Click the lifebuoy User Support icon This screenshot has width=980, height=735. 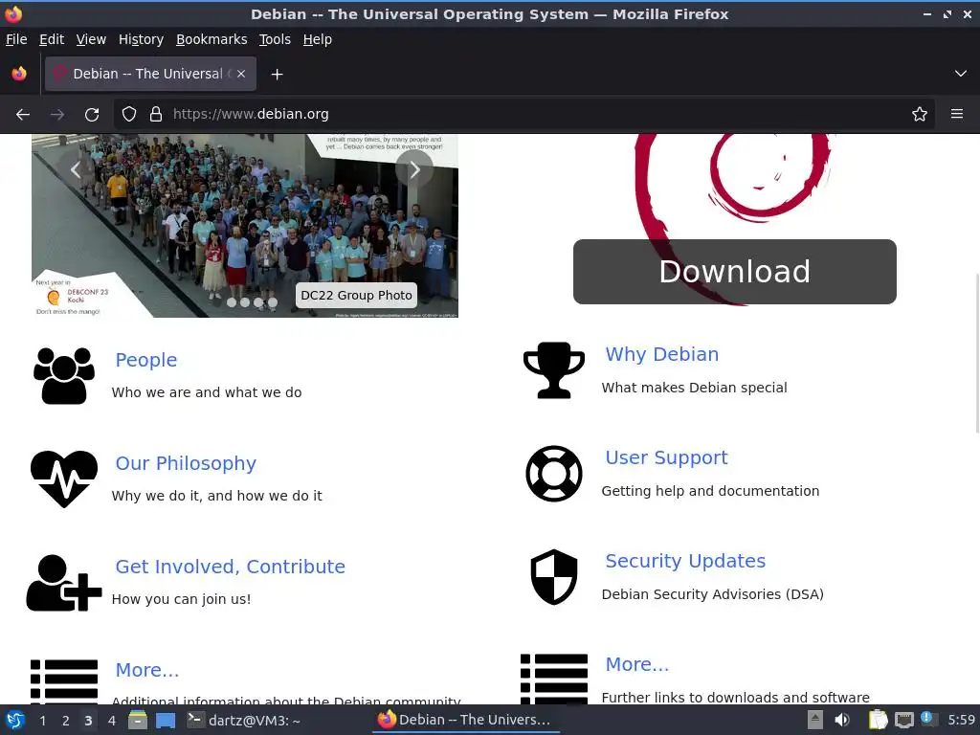[554, 473]
